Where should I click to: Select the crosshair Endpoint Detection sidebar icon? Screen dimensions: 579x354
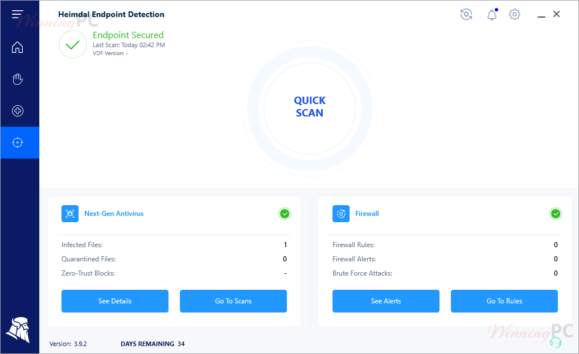(x=17, y=143)
